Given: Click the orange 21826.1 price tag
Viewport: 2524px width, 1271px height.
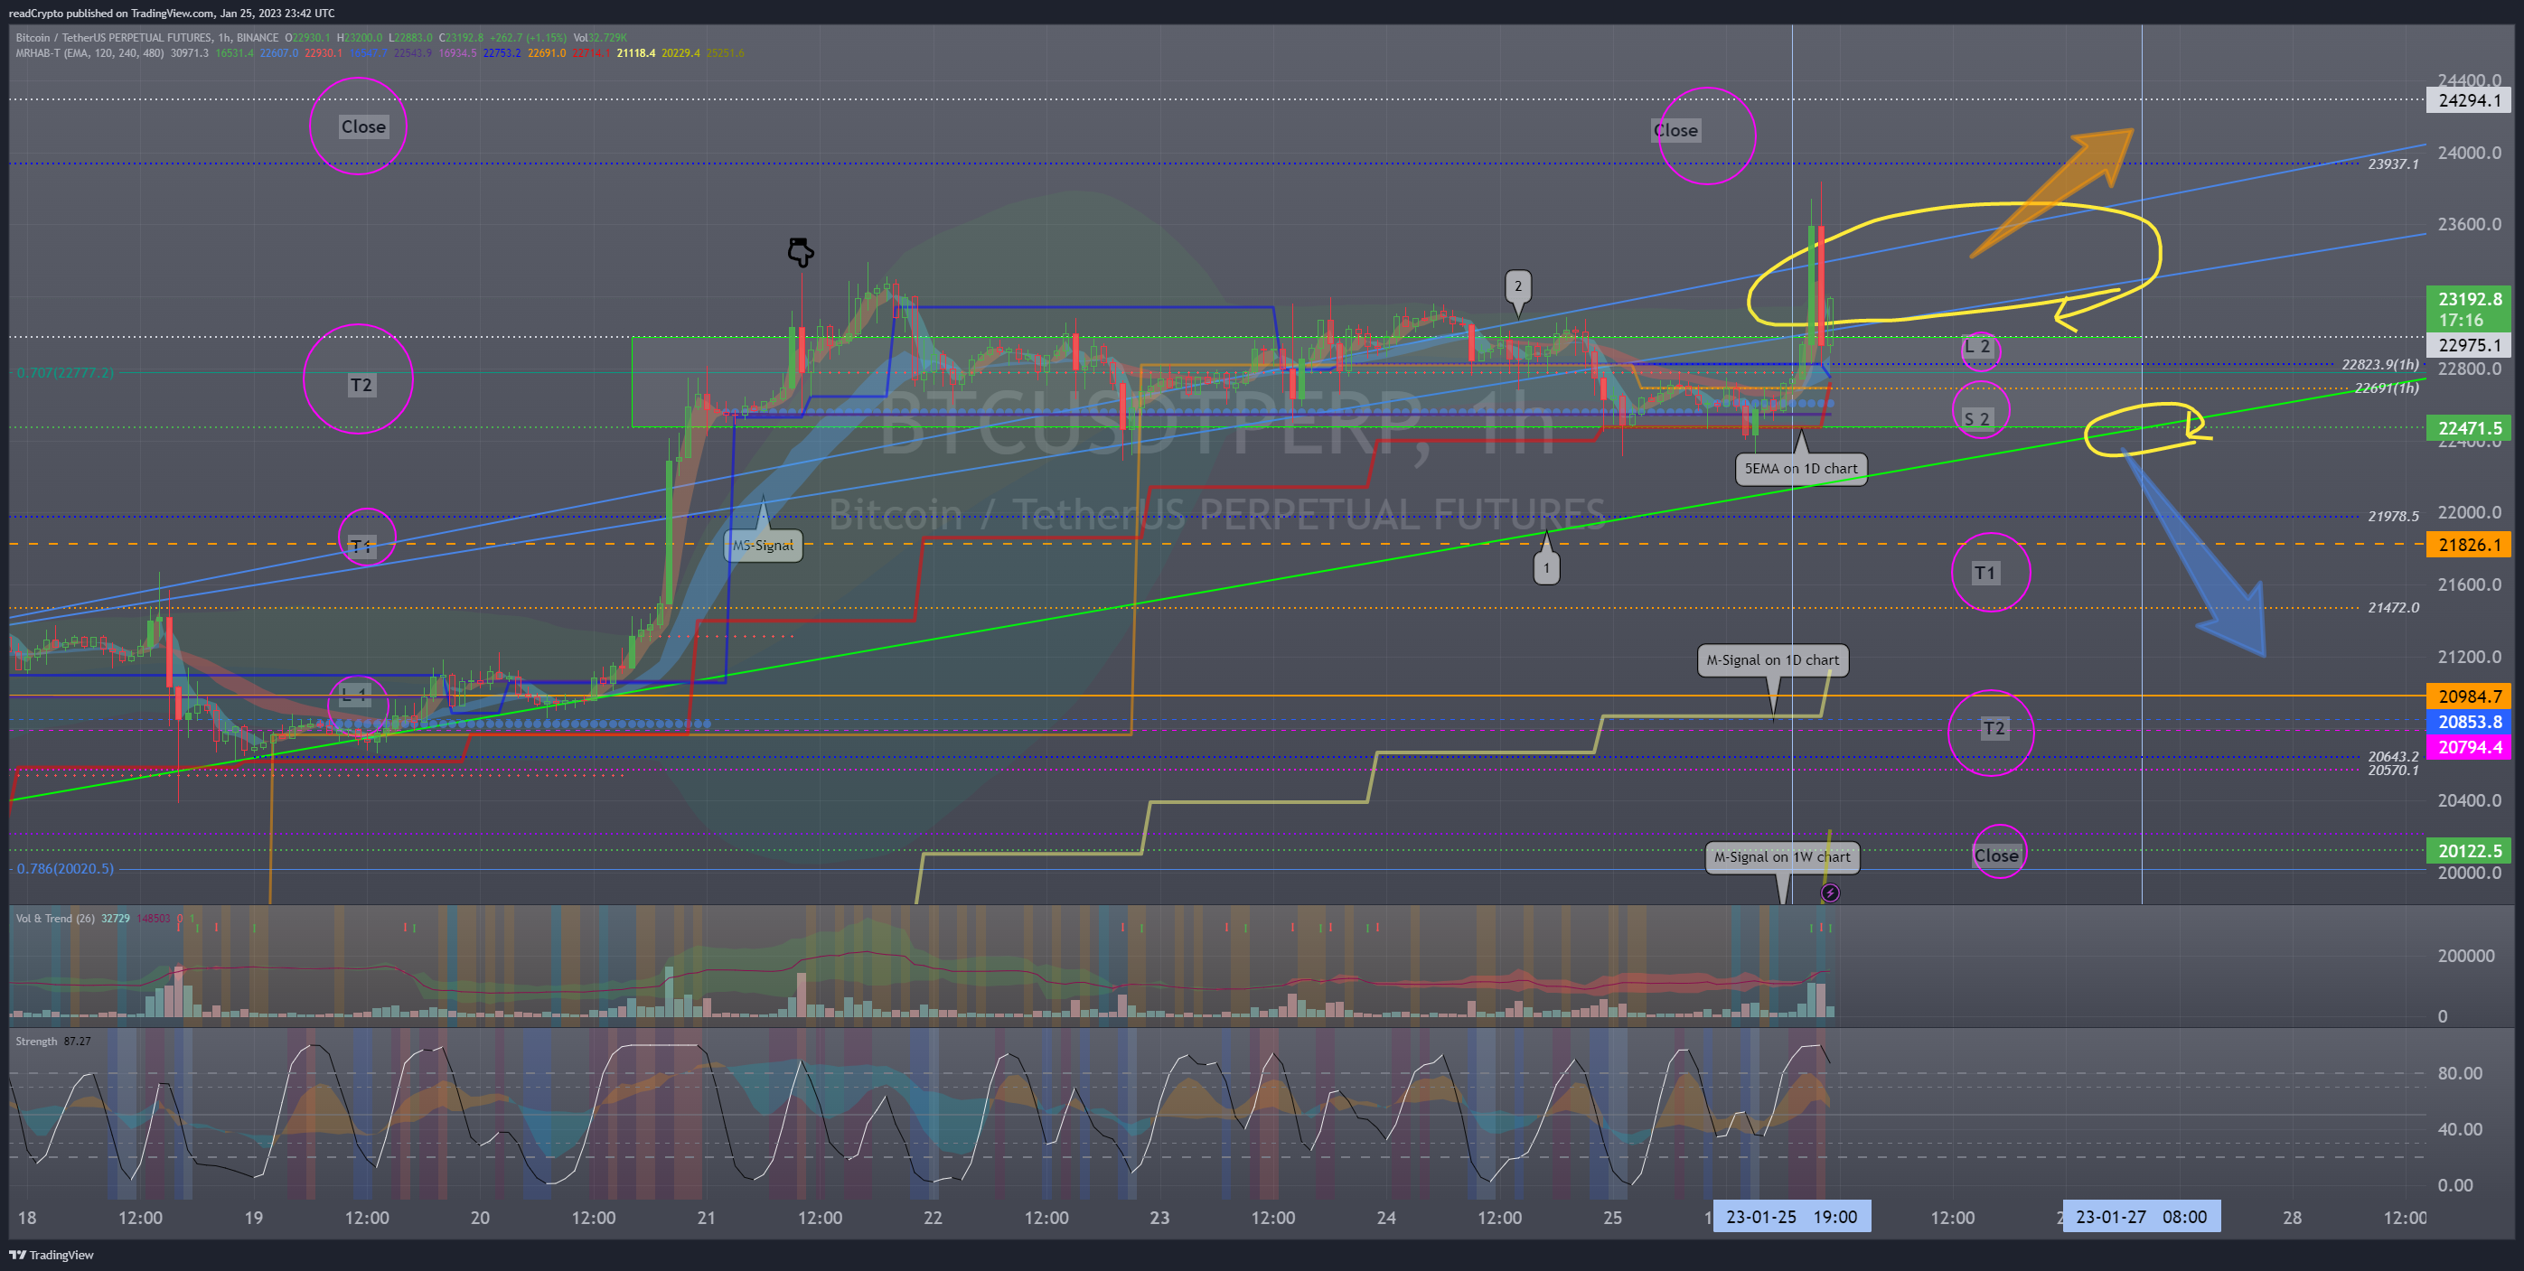Looking at the screenshot, I should click(2469, 545).
